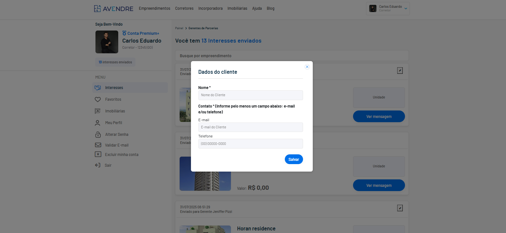Image resolution: width=506 pixels, height=233 pixels.
Task: Open the Excluir minha conta item
Action: pyautogui.click(x=121, y=155)
